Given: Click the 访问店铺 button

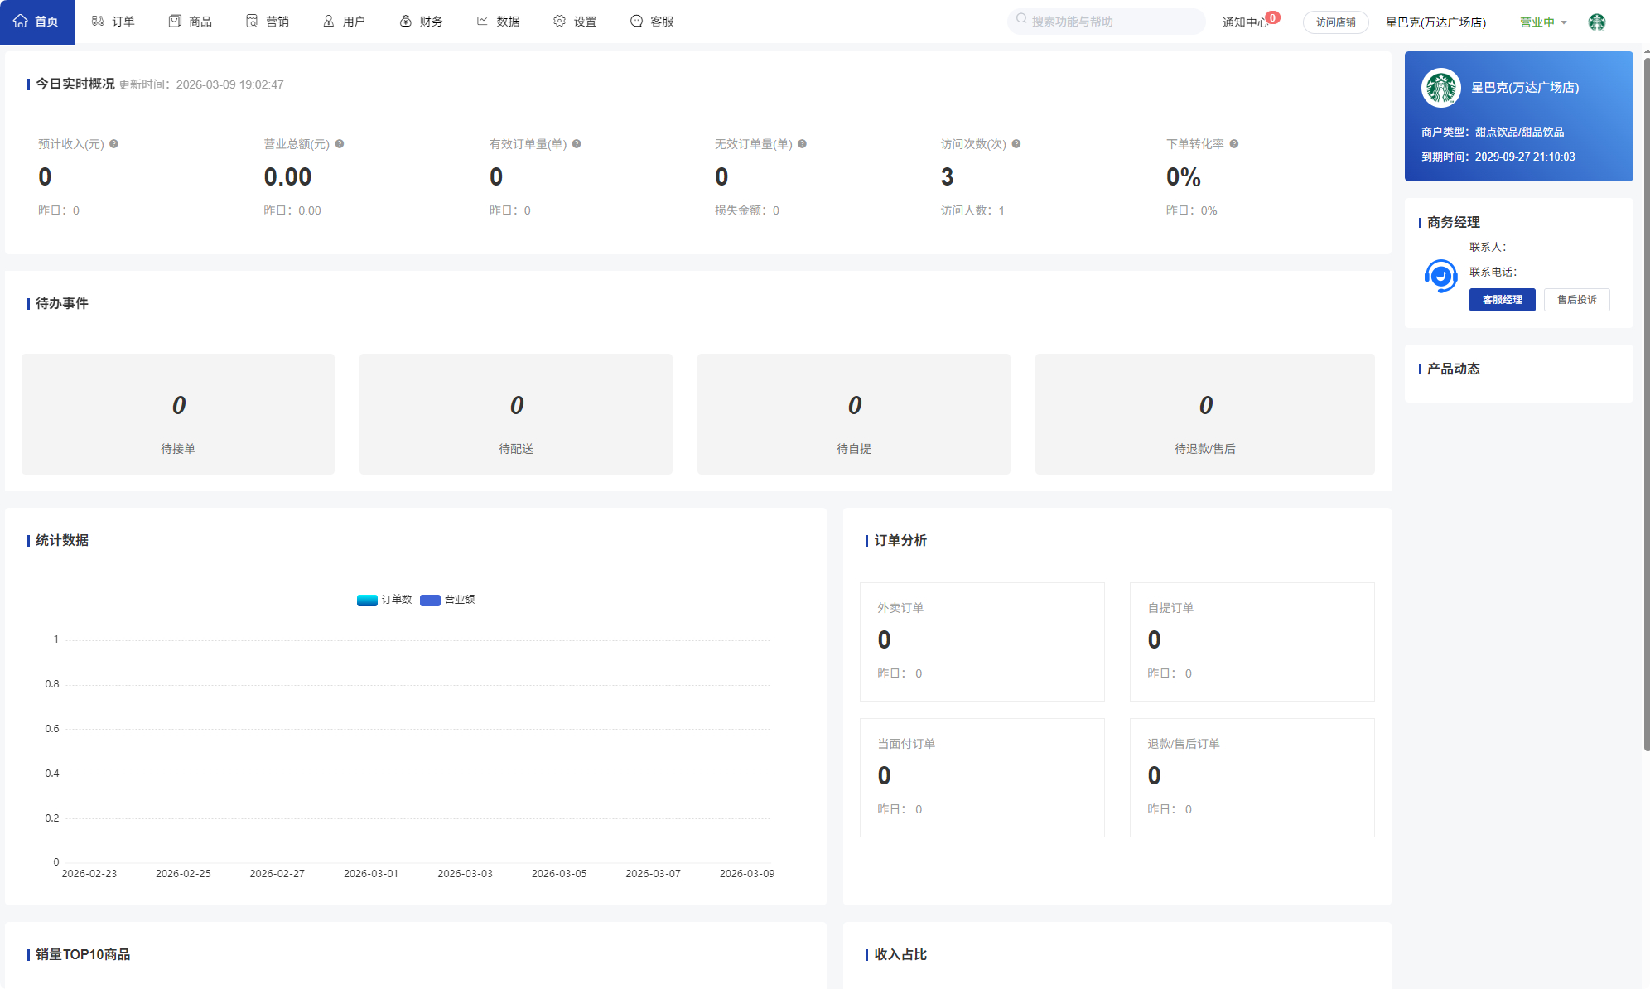Looking at the screenshot, I should (1335, 22).
